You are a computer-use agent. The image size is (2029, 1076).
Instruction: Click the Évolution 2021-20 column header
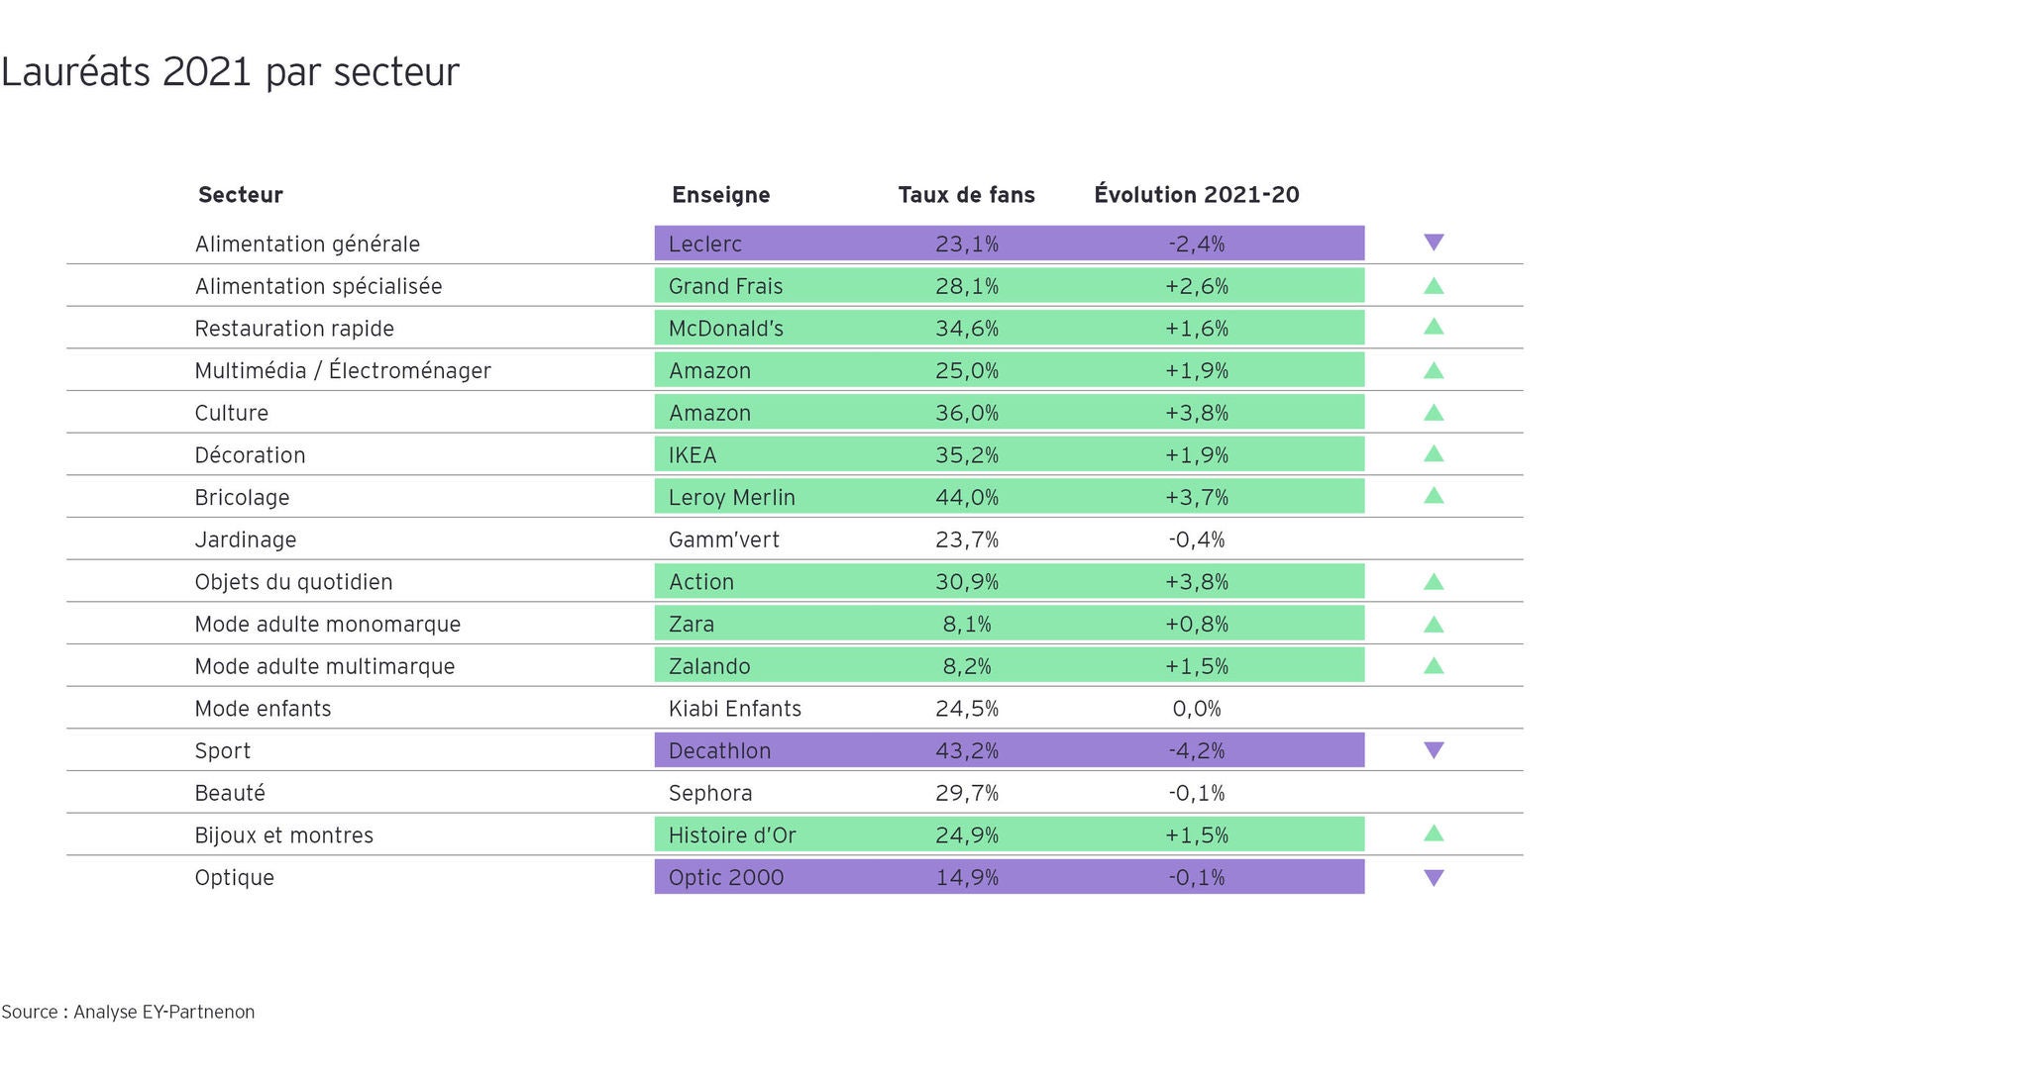pyautogui.click(x=1196, y=195)
